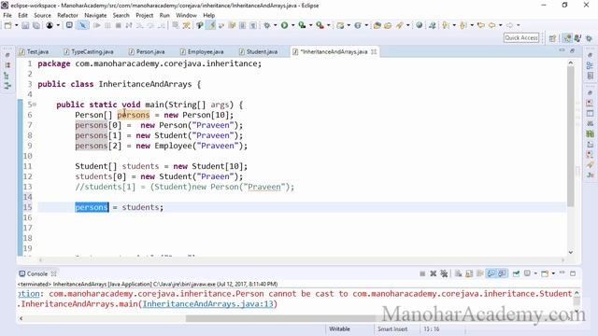The image size is (598, 336).
Task: Open the New Java Class dropdown arrow
Action: click(366, 25)
